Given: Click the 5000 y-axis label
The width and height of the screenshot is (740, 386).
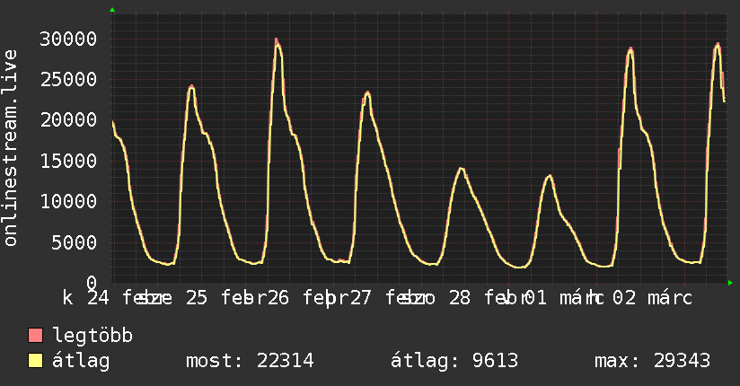Looking at the screenshot, I should click(75, 242).
